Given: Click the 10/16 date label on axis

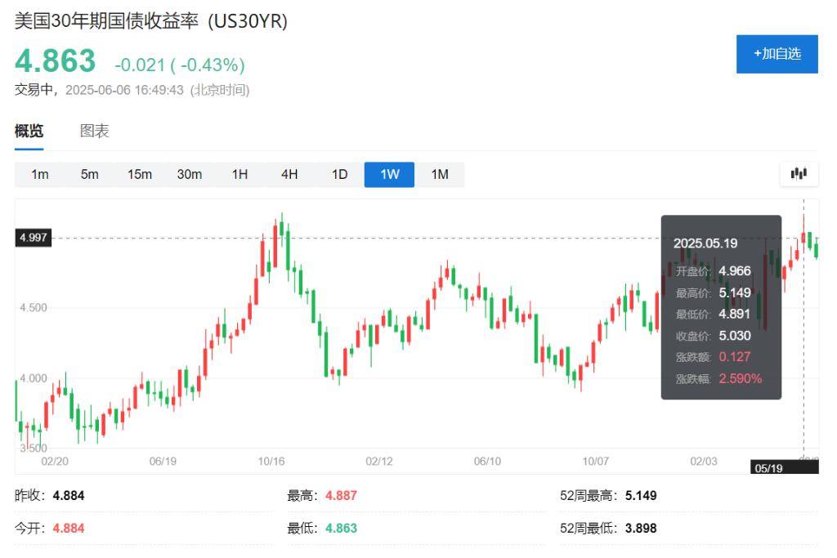Looking at the screenshot, I should point(271,462).
